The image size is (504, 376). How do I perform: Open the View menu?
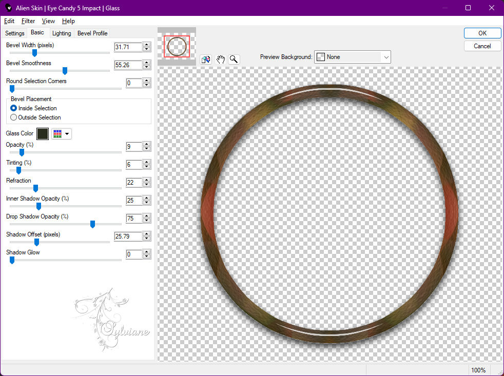click(48, 21)
